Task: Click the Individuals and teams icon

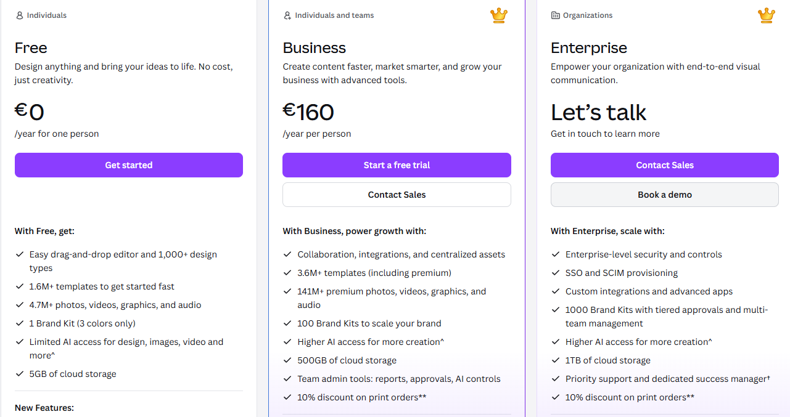Action: [287, 15]
